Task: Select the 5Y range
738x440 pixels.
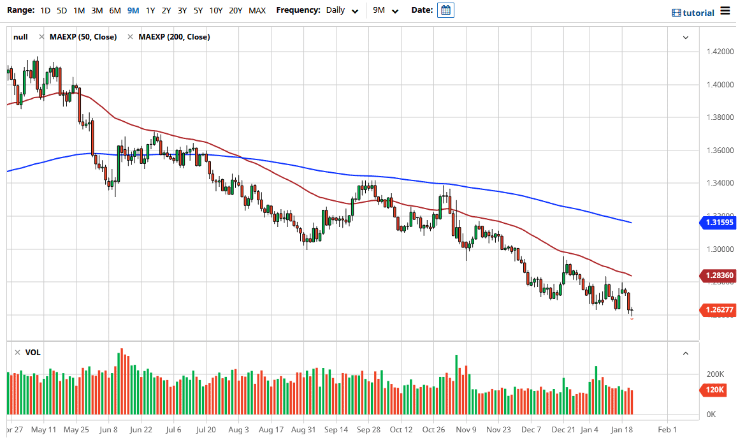Action: point(198,10)
